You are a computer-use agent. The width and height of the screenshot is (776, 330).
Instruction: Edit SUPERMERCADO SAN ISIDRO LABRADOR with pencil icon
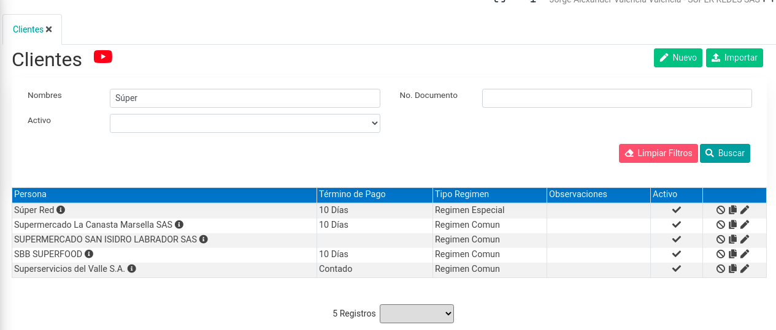(x=745, y=239)
